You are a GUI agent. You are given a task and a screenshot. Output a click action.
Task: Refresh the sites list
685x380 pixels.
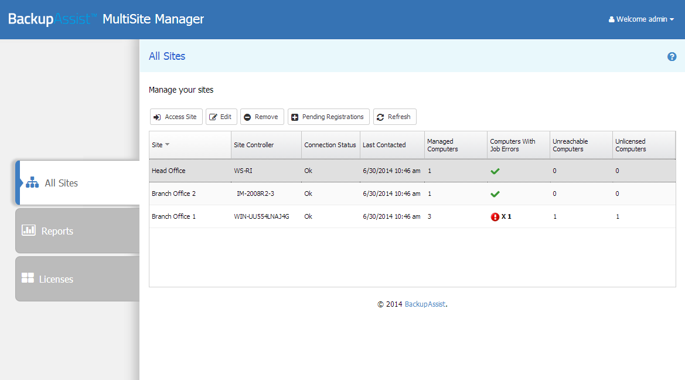394,117
